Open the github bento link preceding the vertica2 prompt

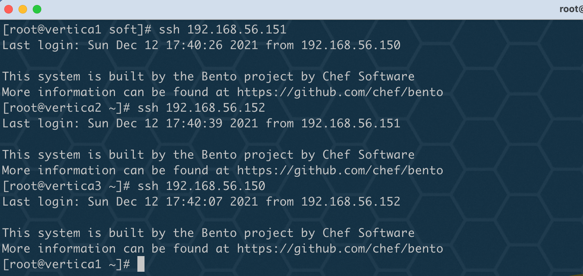(x=340, y=92)
